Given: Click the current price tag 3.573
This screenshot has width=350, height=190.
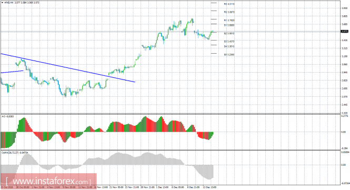Looking at the screenshot, I should tap(344, 32).
